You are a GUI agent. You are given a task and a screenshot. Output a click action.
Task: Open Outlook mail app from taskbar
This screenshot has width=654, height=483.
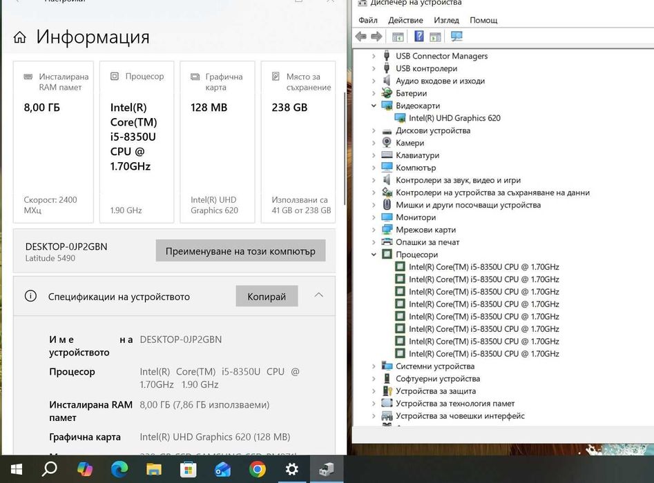coord(223,470)
